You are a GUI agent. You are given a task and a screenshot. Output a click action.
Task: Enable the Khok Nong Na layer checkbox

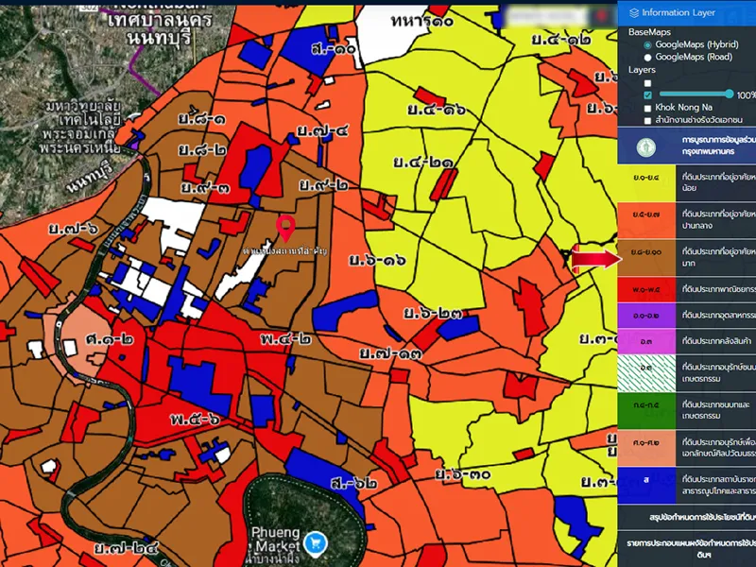(647, 108)
